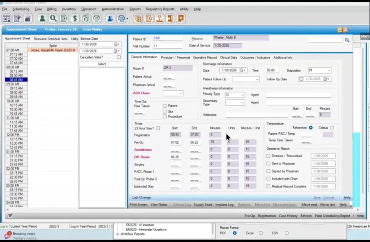This screenshot has width=370, height=242.
Task: Click the notepad with pencil toolbar icon
Action: click(17, 18)
